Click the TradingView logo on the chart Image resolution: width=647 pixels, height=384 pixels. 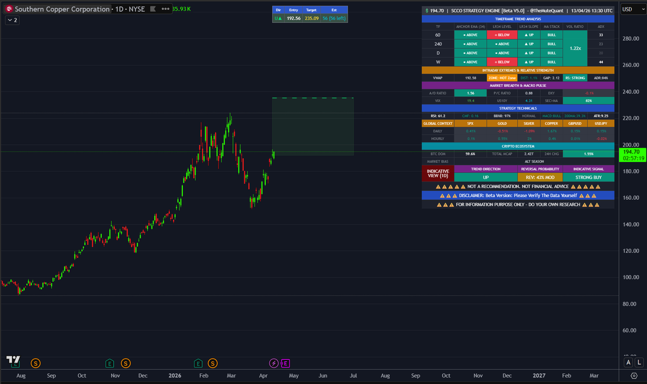tap(13, 360)
